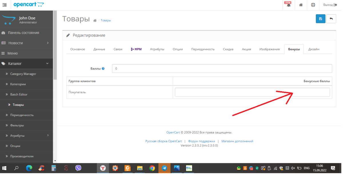This screenshot has width=343, height=193.
Task: Switch to the Дизайн tab
Action: (314, 49)
